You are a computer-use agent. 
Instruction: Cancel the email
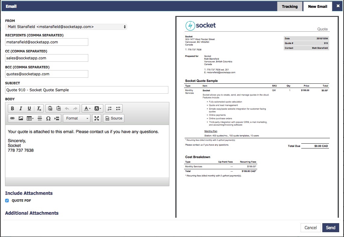tap(311, 228)
